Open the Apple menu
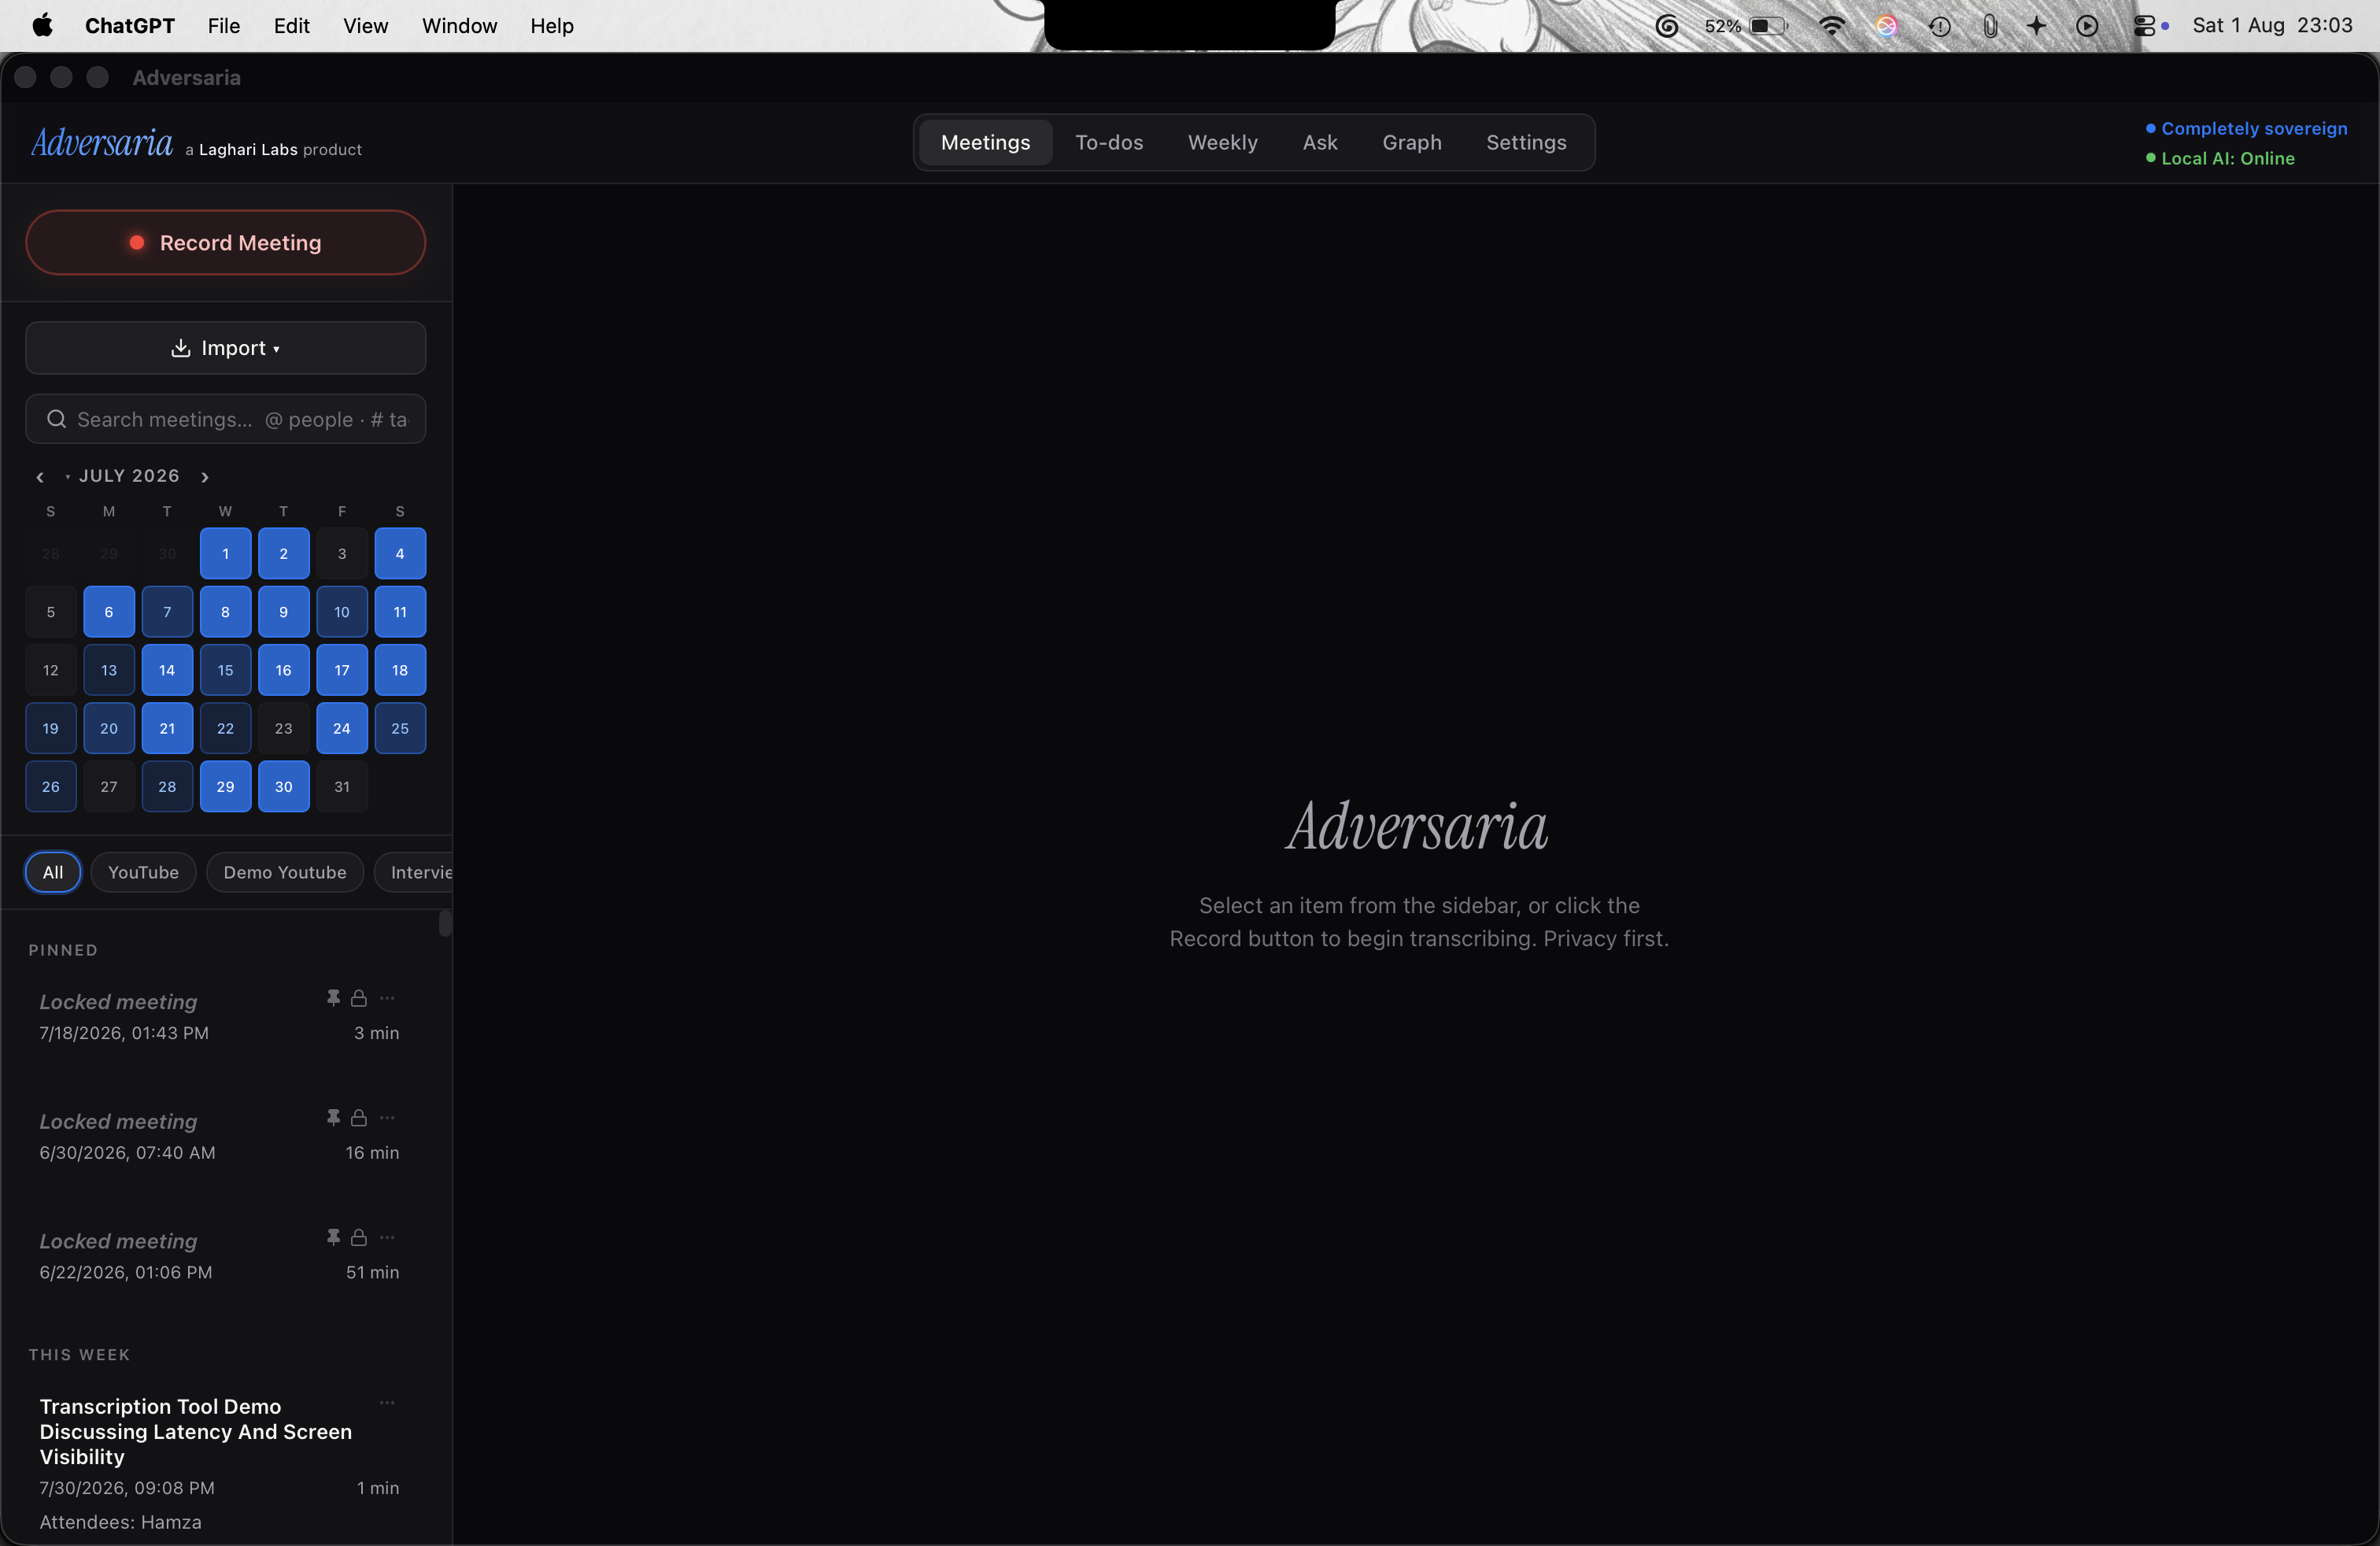 tap(42, 26)
